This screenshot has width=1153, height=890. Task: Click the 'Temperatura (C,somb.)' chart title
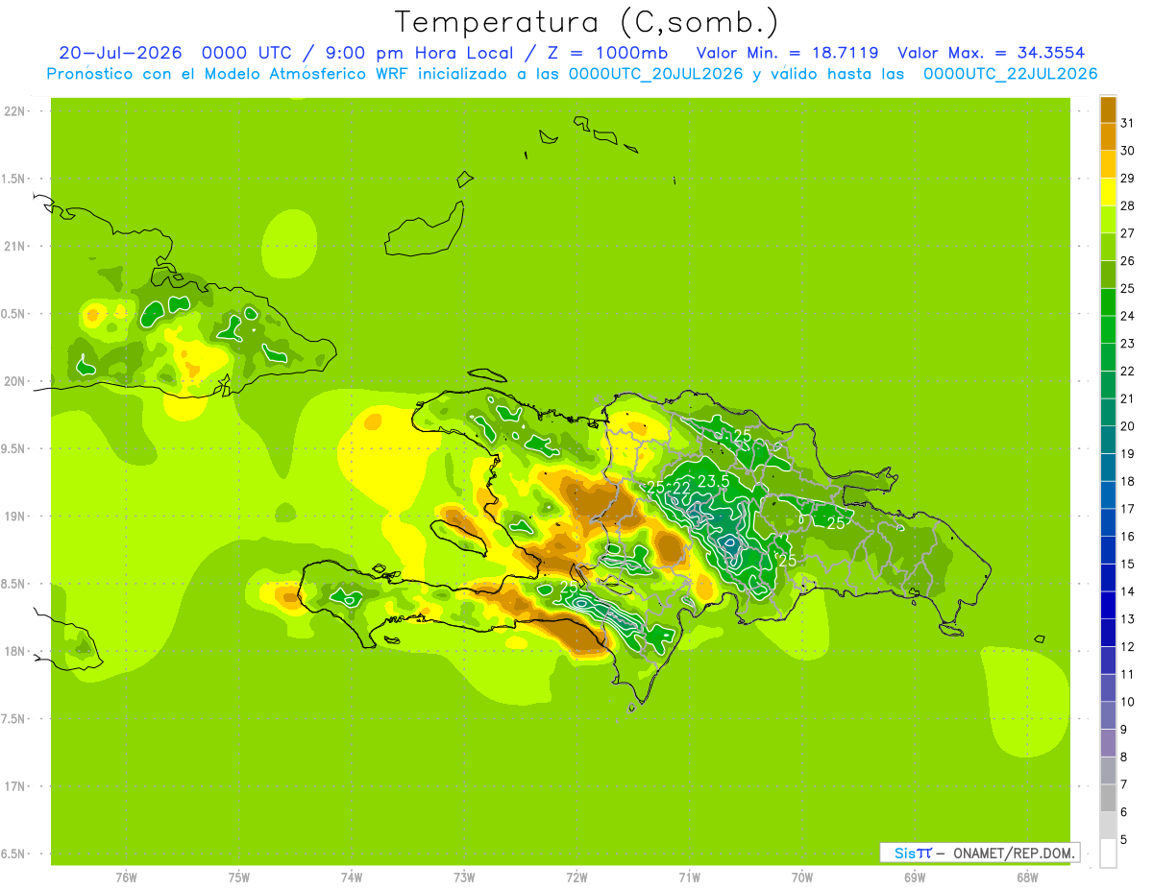coord(586,21)
